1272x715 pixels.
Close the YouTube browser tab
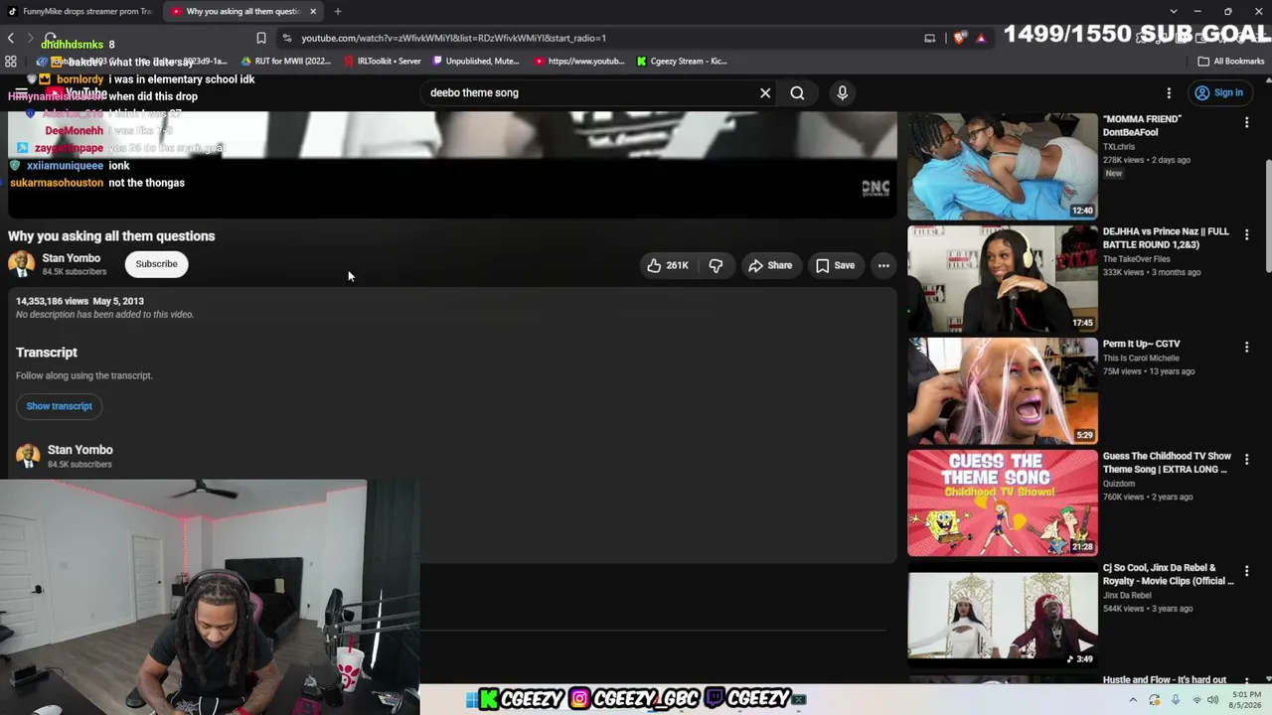313,12
